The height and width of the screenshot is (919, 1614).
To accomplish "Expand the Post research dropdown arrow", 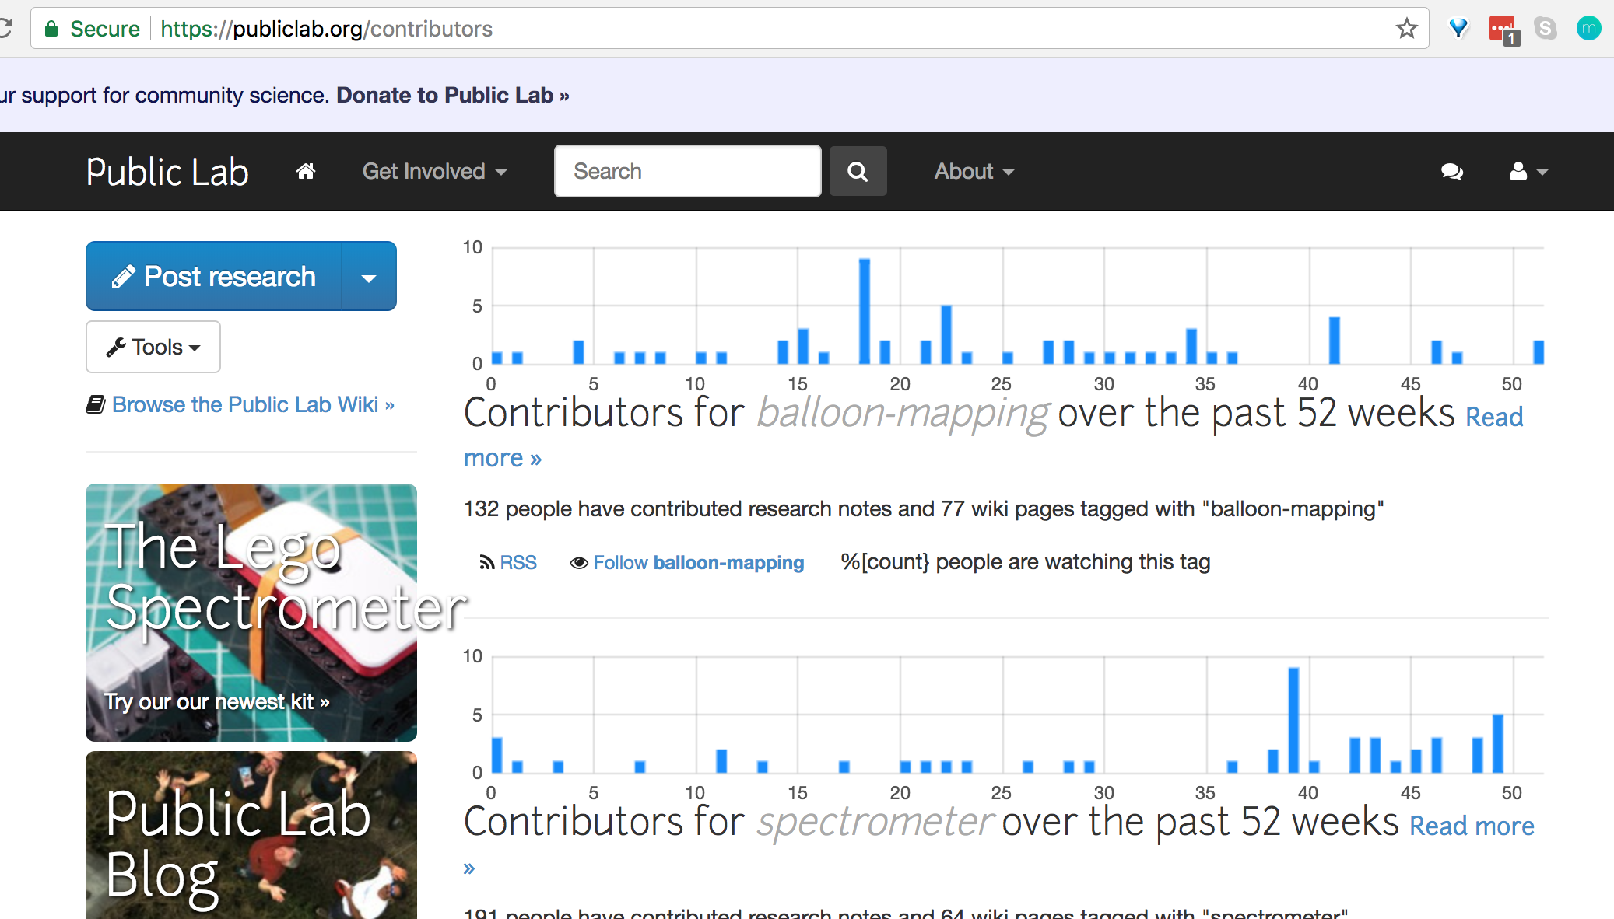I will (369, 277).
